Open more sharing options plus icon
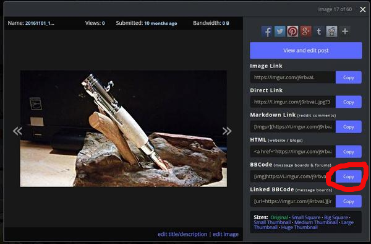Image resolution: width=371 pixels, height=244 pixels. pyautogui.click(x=345, y=32)
